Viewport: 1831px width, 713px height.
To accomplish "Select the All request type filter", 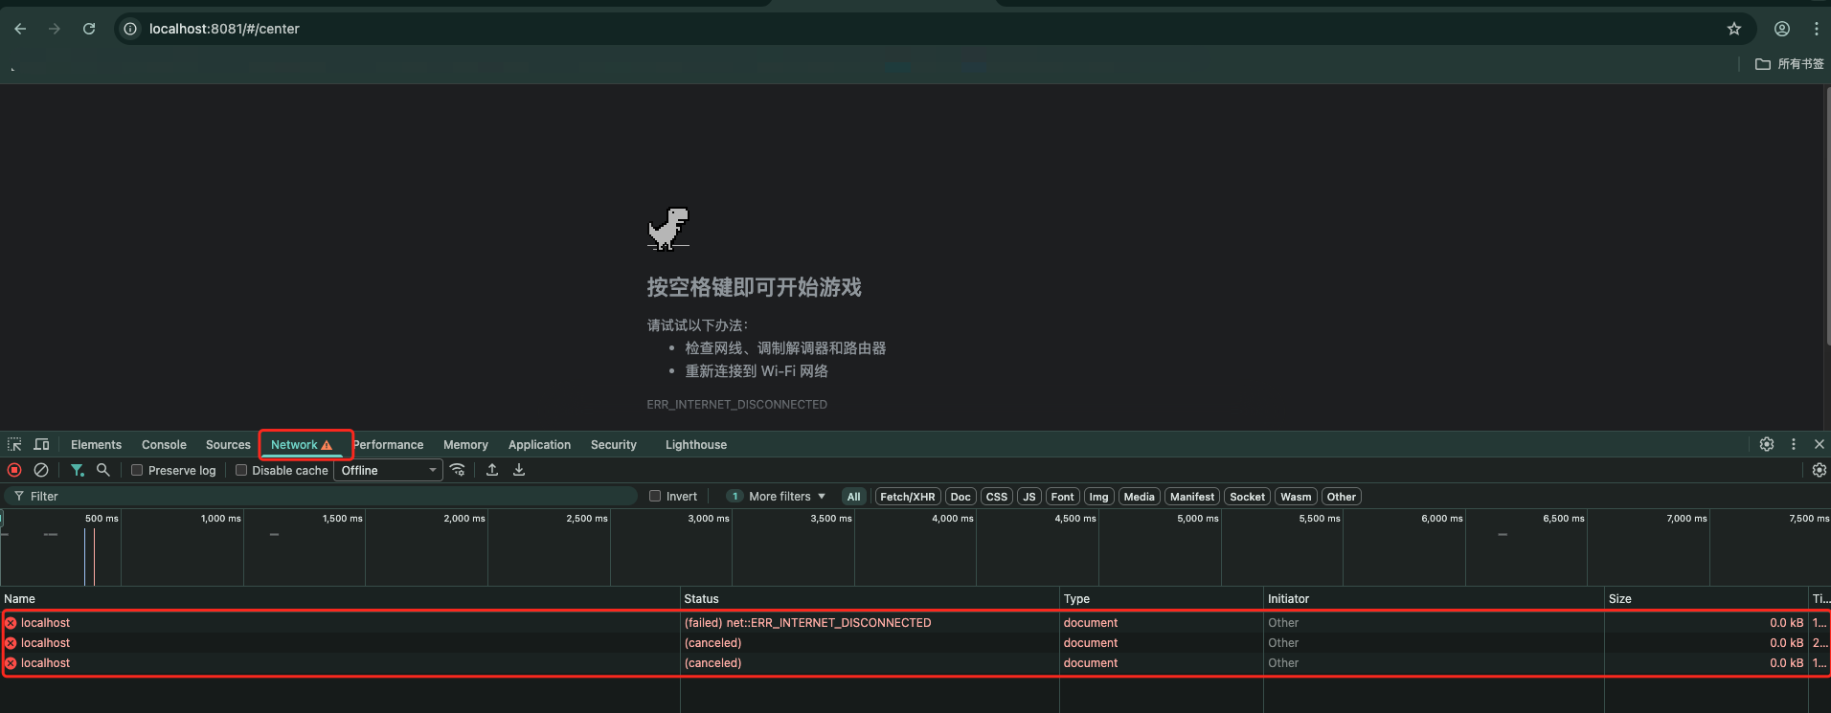I will coord(854,497).
